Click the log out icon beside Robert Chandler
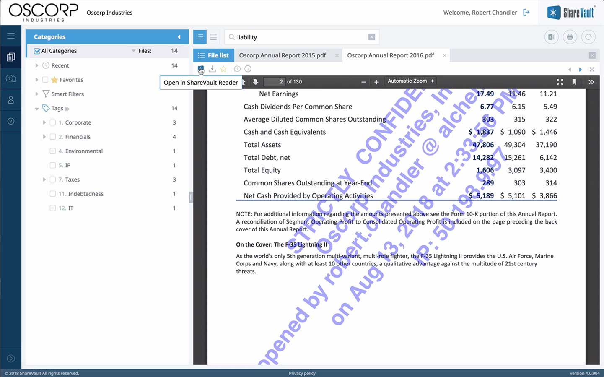This screenshot has height=377, width=604. point(526,13)
